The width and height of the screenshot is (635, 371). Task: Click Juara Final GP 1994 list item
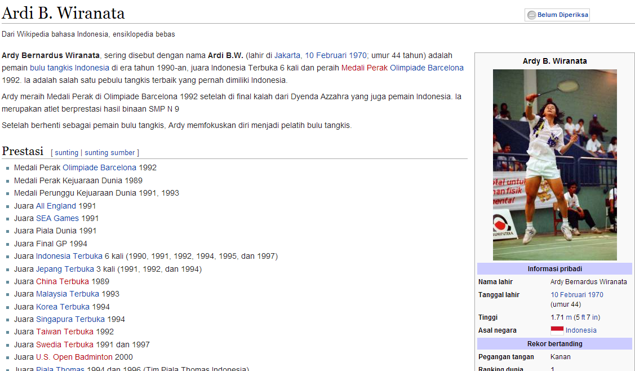(x=51, y=244)
